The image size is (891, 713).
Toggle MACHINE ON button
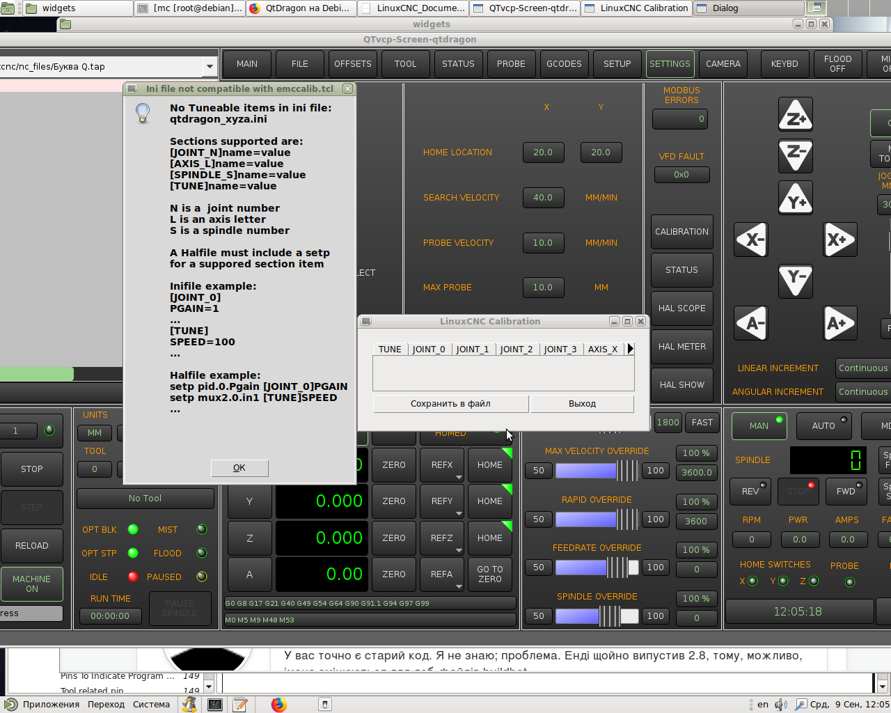tap(32, 583)
